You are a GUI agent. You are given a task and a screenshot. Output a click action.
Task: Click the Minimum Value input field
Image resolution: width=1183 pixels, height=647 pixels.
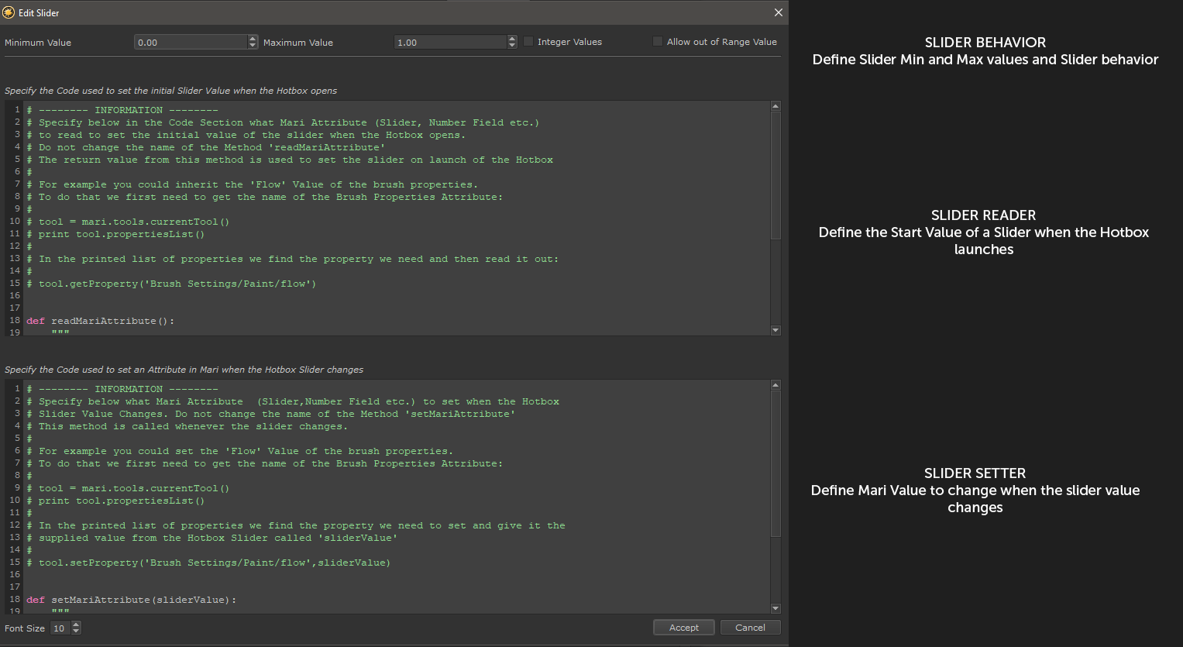(x=190, y=43)
